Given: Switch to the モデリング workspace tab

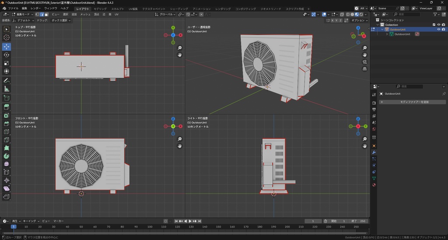Looking at the screenshot, I should 100,9.
